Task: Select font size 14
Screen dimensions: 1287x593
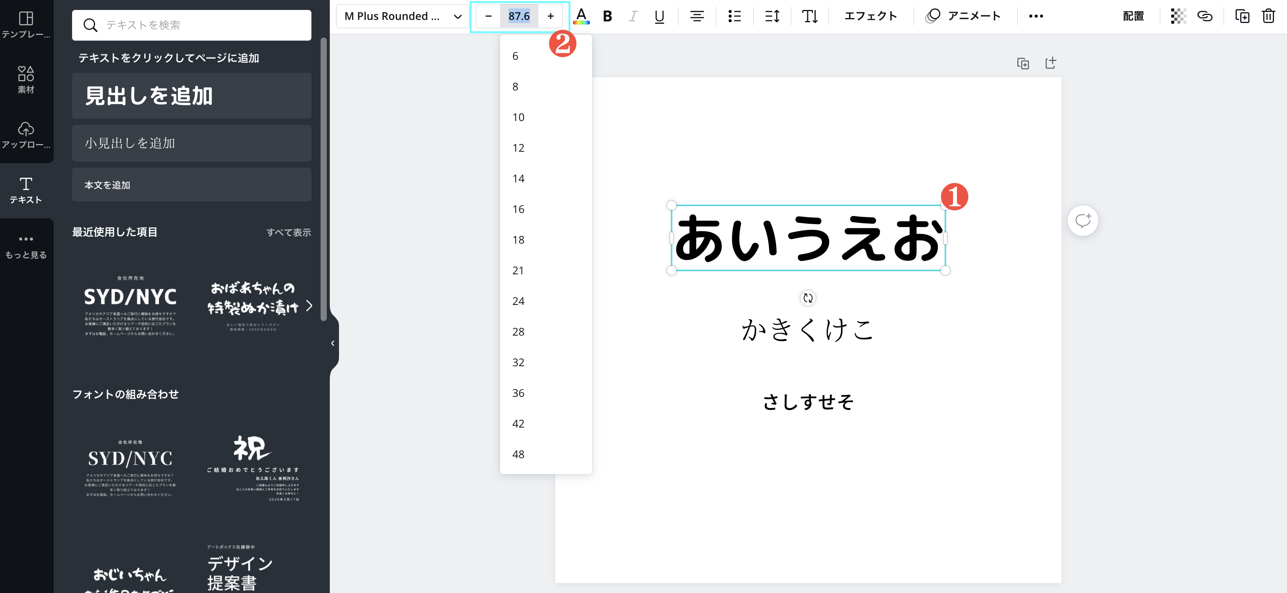Action: pos(546,179)
